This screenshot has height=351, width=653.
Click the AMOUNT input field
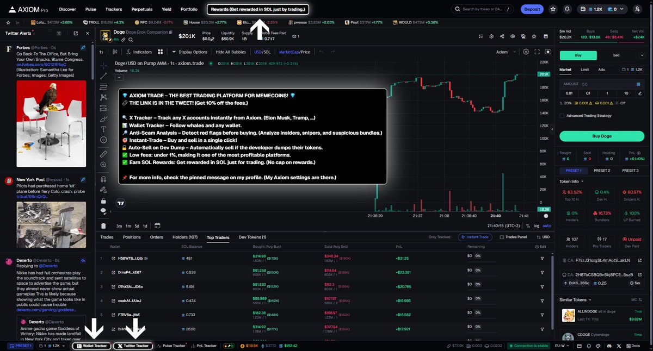point(601,84)
